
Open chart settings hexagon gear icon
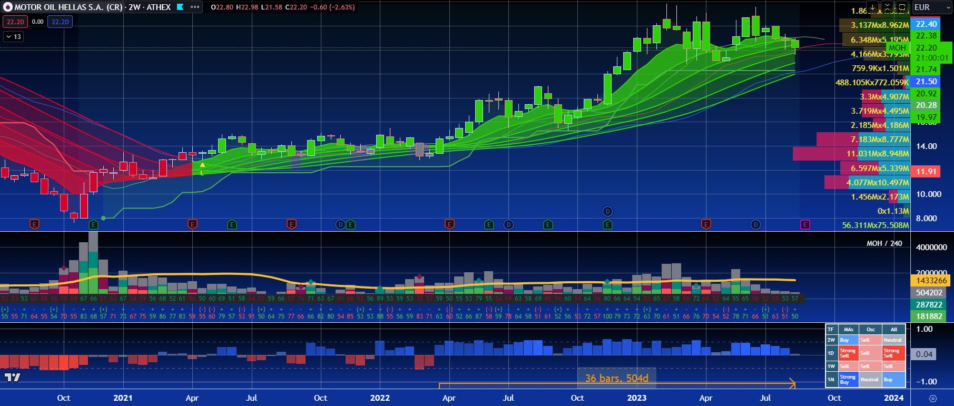click(x=933, y=398)
